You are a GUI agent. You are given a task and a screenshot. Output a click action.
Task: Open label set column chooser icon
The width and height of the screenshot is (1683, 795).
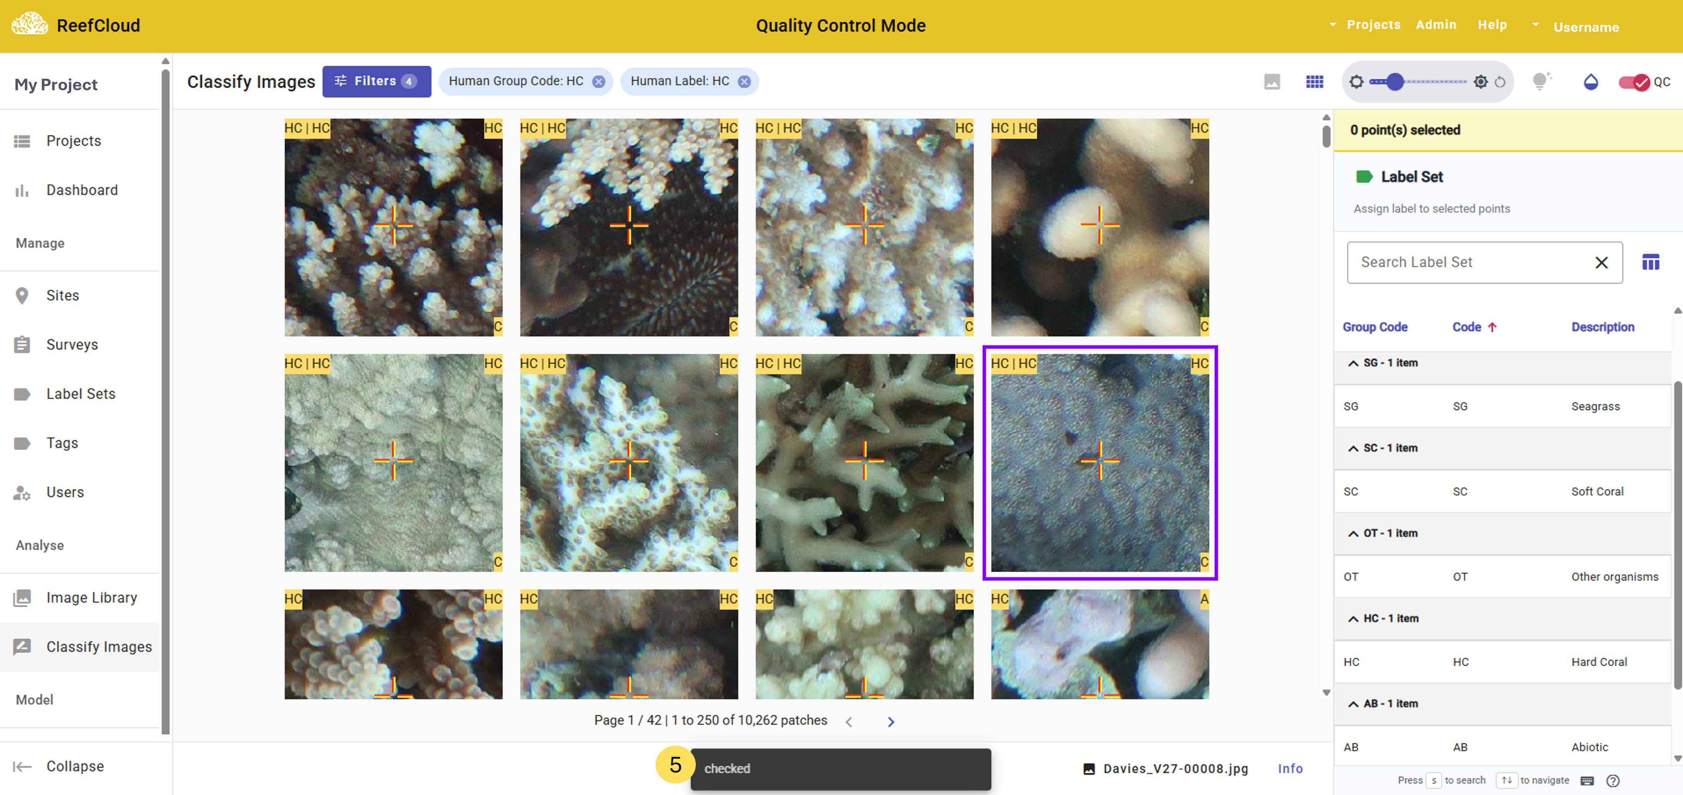click(x=1650, y=263)
